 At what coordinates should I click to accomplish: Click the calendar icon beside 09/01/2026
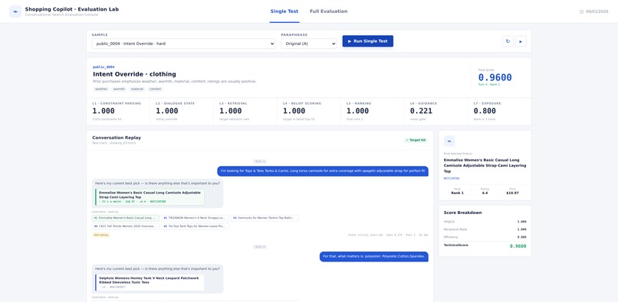(x=581, y=11)
